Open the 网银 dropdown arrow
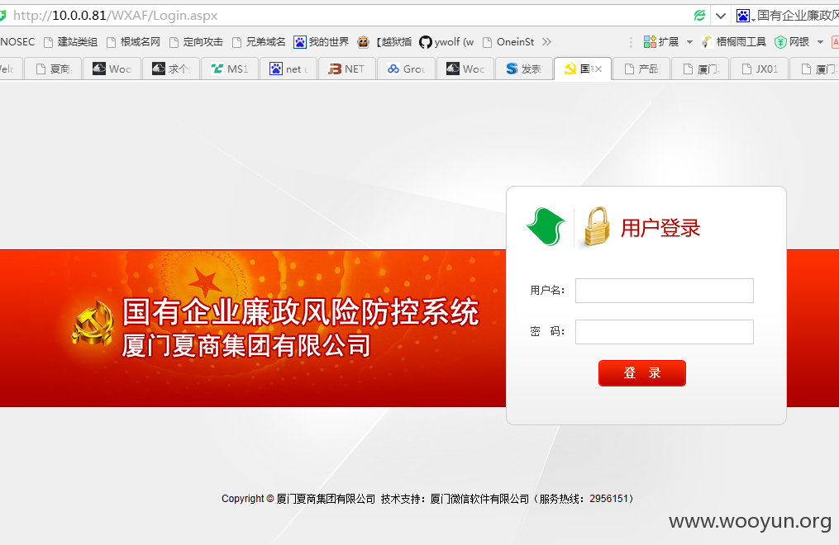Image resolution: width=839 pixels, height=545 pixels. 820,41
